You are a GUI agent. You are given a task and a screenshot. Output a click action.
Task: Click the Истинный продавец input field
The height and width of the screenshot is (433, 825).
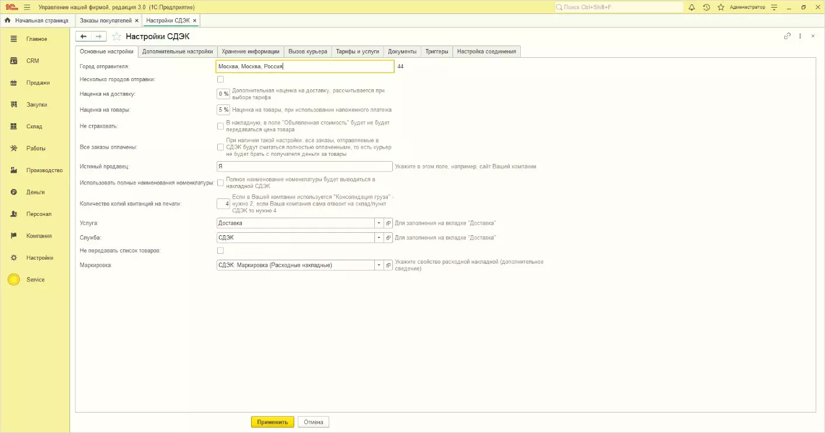[x=304, y=166]
